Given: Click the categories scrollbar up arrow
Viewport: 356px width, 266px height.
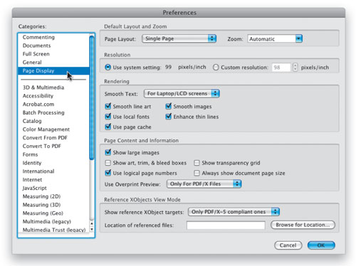Looking at the screenshot, I should tap(92, 223).
